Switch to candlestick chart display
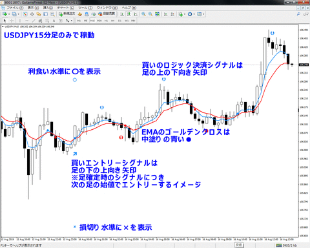 129,14
